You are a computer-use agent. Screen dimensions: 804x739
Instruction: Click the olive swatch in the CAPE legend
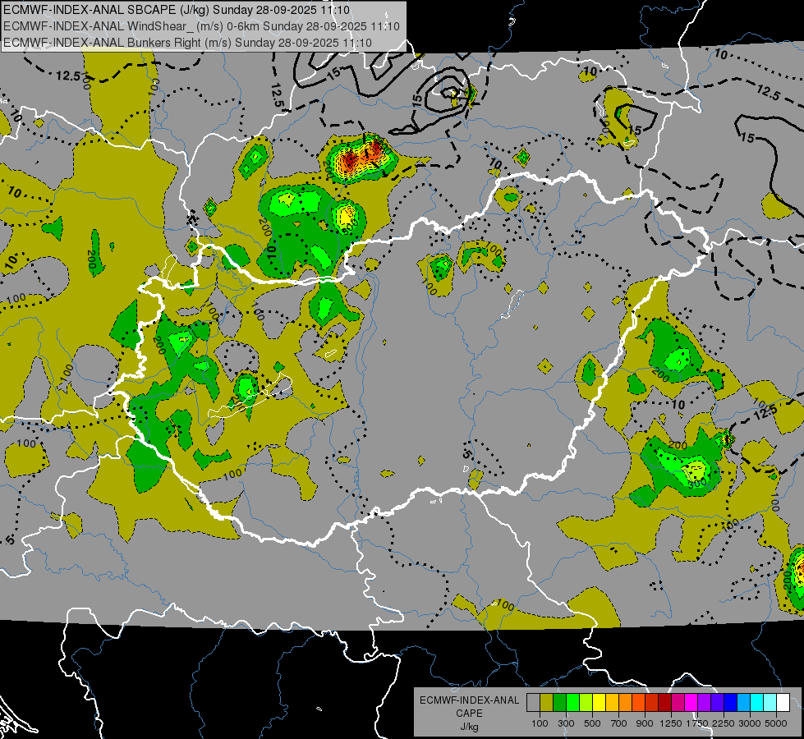pos(547,703)
